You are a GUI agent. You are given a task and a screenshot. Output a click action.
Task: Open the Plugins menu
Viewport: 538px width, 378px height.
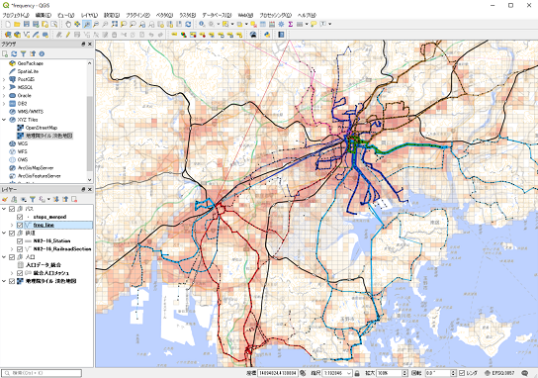pos(137,15)
